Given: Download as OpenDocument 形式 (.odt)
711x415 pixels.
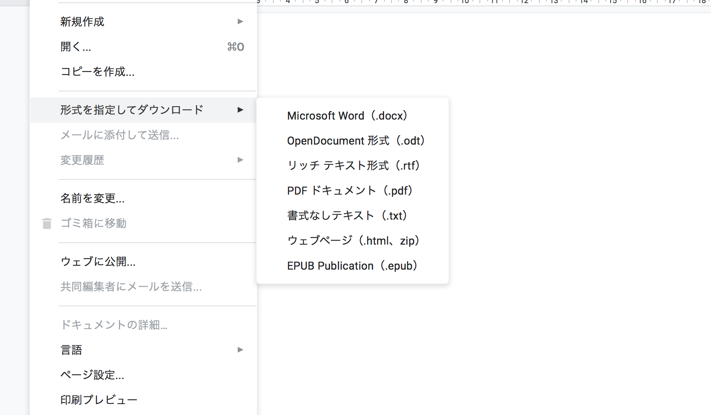Looking at the screenshot, I should tap(352, 141).
